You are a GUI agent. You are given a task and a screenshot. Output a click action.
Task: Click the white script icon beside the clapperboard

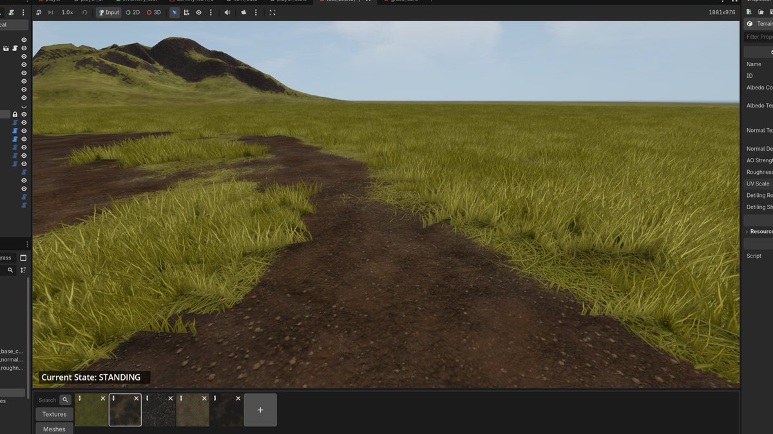point(15,48)
